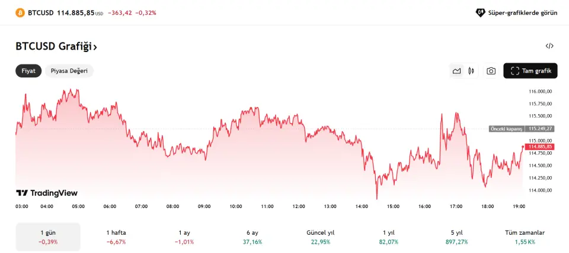Image resolution: width=569 pixels, height=253 pixels.
Task: Show Güncel yıl year-to-date range
Action: click(x=321, y=236)
